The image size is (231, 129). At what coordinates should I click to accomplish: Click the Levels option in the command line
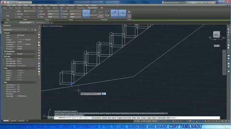(x=143, y=118)
